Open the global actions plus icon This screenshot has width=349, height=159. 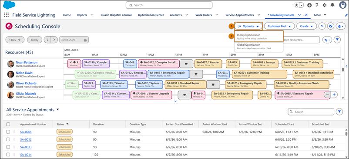(x=309, y=5)
